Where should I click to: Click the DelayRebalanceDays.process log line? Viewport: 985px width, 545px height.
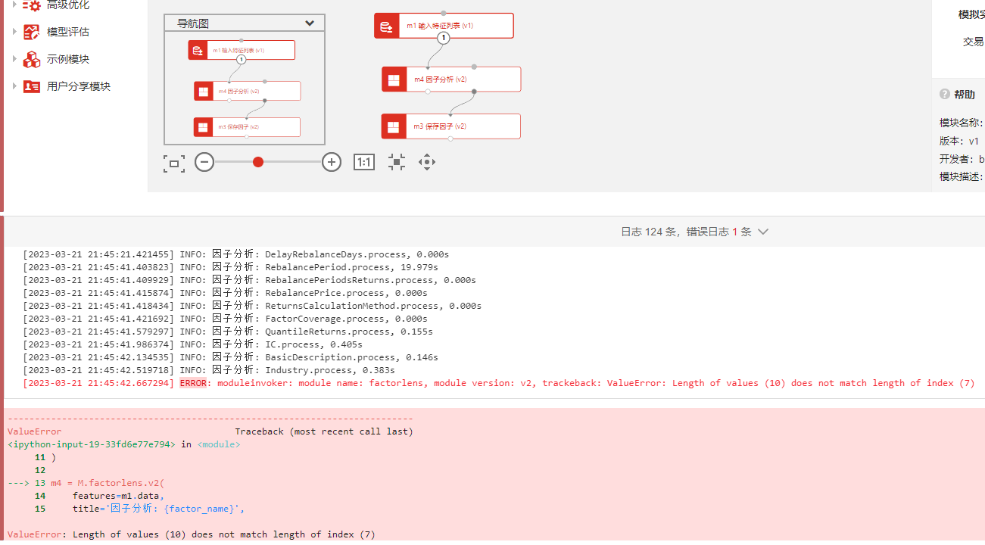[236, 254]
